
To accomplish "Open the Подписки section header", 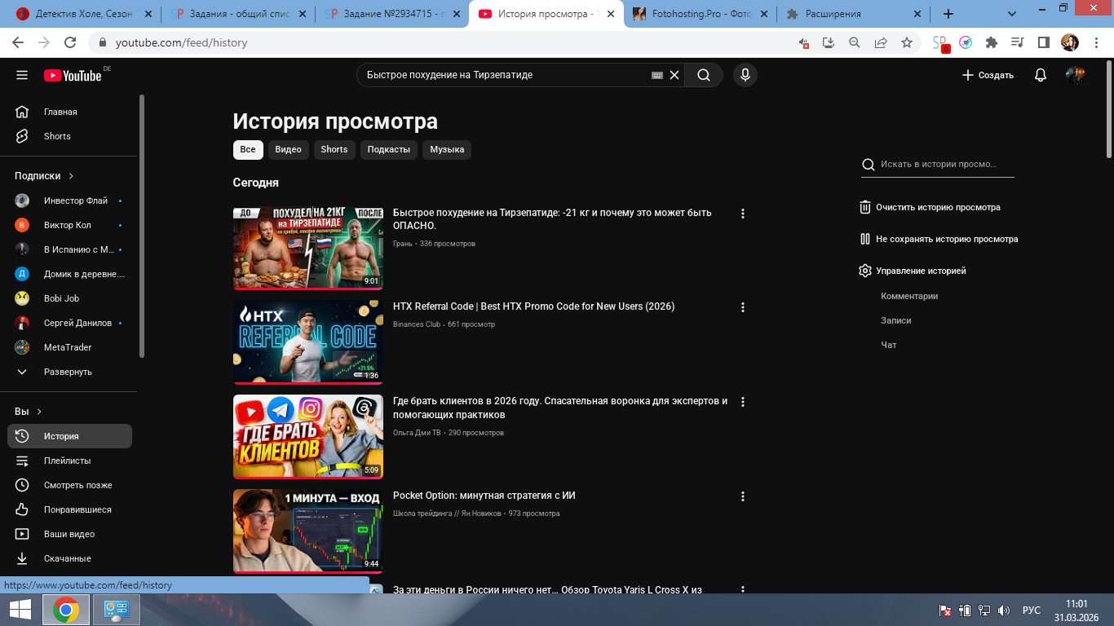I will point(45,175).
